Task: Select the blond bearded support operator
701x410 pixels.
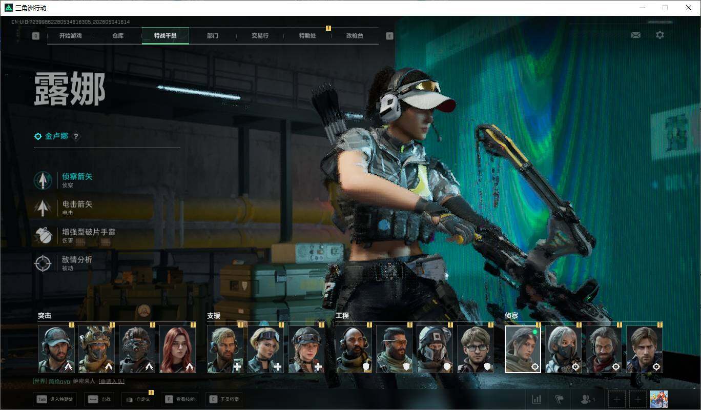Action: (x=225, y=350)
